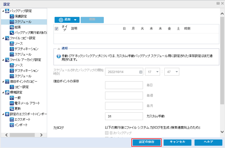Open the hour dropdown showing 17
Image resolution: width=225 pixels, height=148 pixels.
pyautogui.click(x=153, y=72)
